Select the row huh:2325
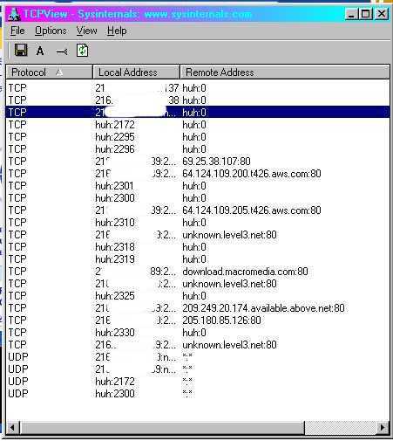This screenshot has width=393, height=441. coord(198,296)
